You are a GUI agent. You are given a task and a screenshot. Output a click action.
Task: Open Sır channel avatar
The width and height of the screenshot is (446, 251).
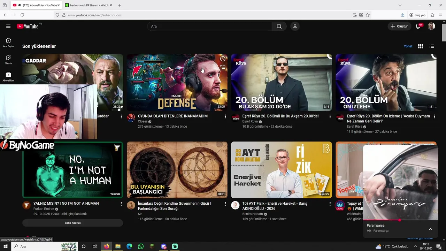(131, 205)
